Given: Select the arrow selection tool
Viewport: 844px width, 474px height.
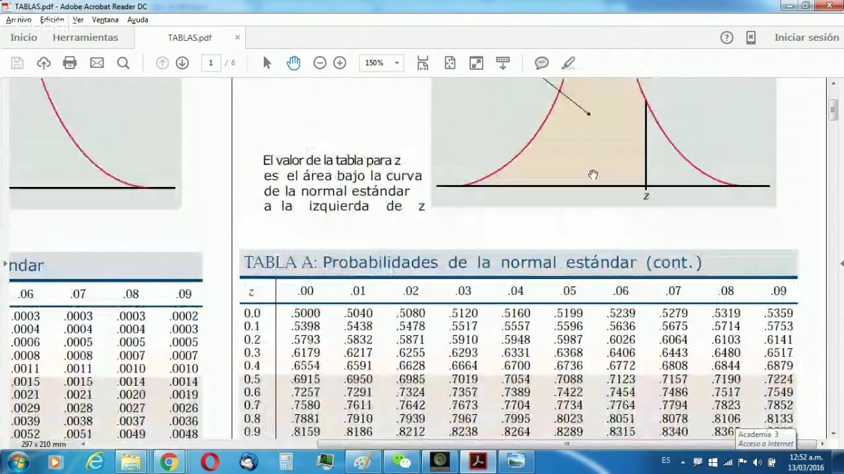Looking at the screenshot, I should 267,63.
